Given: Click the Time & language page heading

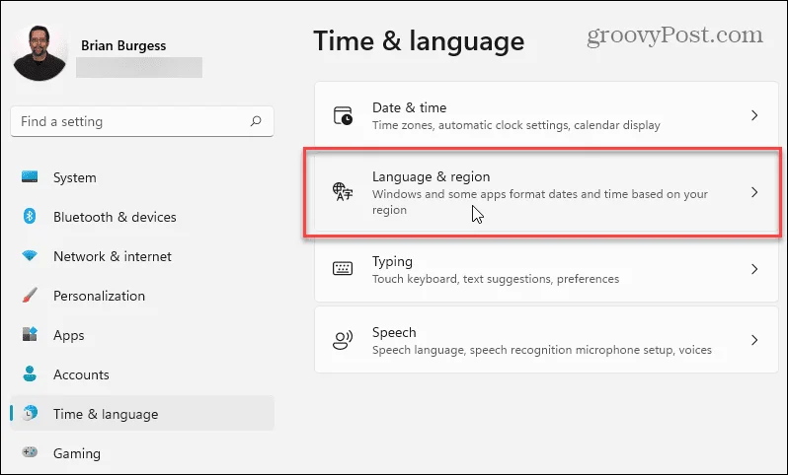Looking at the screenshot, I should pos(419,40).
